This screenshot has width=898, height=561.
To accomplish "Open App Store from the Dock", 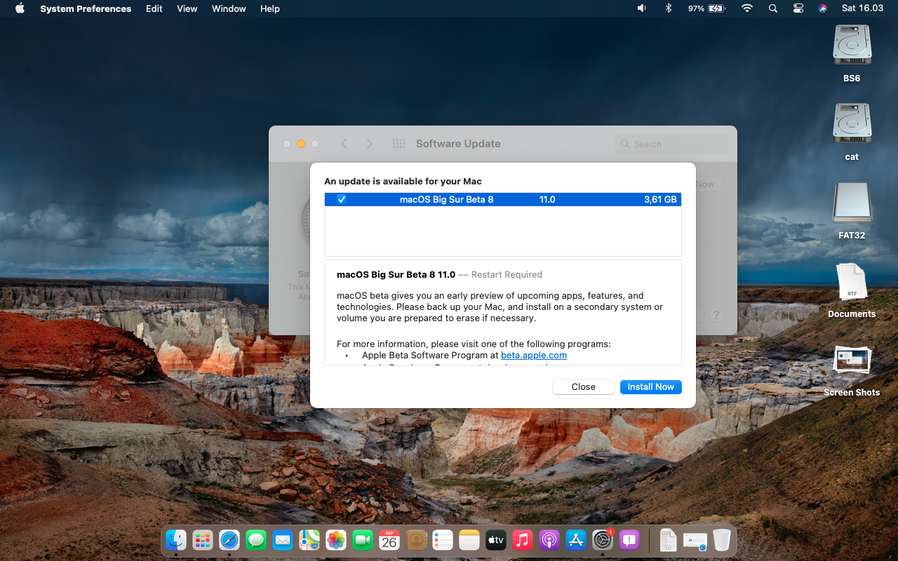I will pyautogui.click(x=576, y=540).
